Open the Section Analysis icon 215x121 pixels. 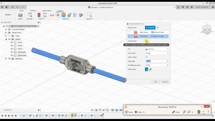click(75, 15)
